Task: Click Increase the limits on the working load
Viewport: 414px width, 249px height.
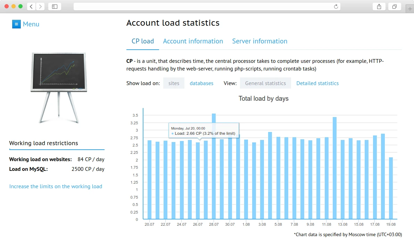Action: pyautogui.click(x=56, y=186)
